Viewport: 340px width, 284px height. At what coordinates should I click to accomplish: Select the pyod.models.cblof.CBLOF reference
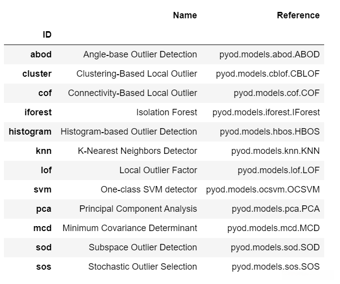268,74
